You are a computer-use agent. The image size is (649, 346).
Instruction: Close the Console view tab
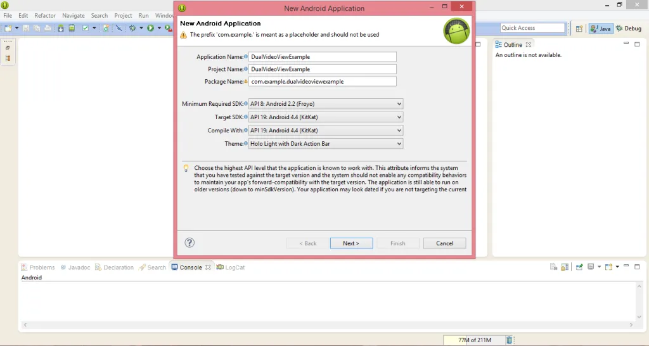click(x=208, y=267)
